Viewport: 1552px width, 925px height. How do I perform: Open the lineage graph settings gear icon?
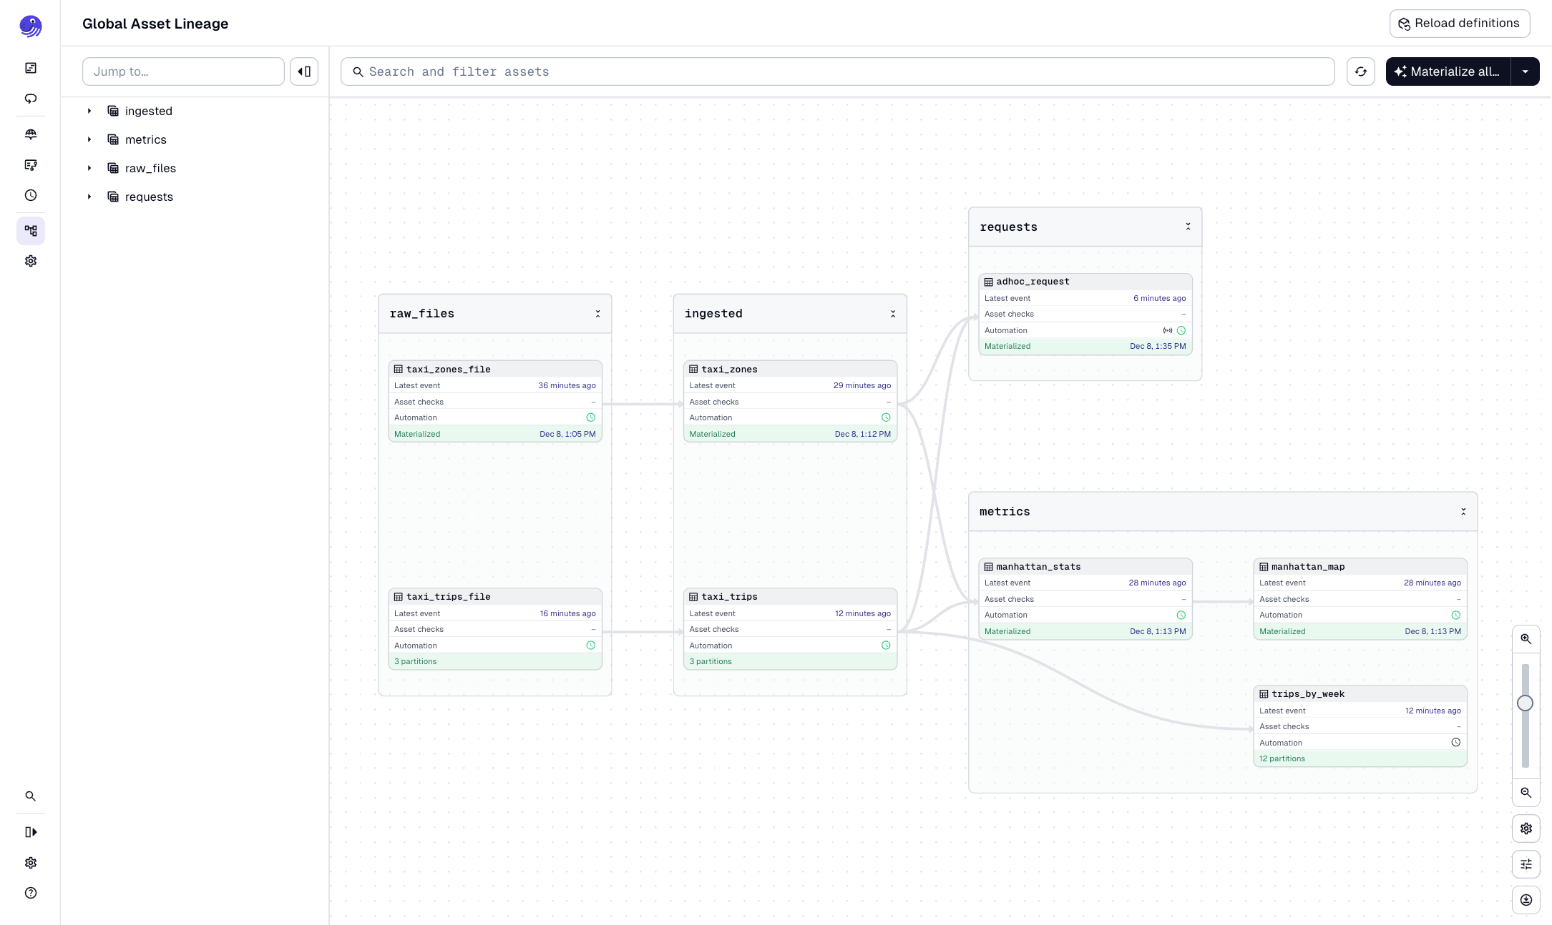(x=1526, y=828)
